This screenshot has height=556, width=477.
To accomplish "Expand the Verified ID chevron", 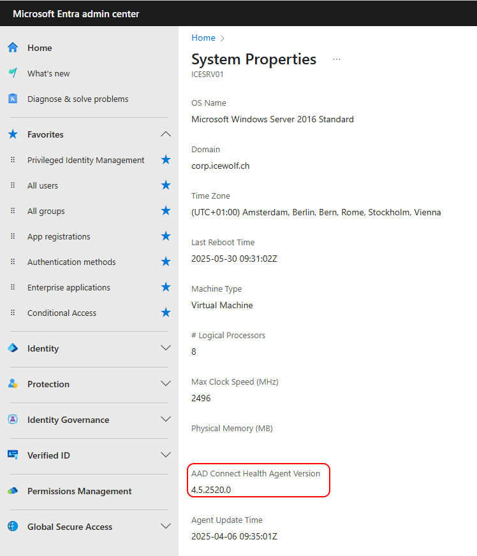I will click(166, 455).
